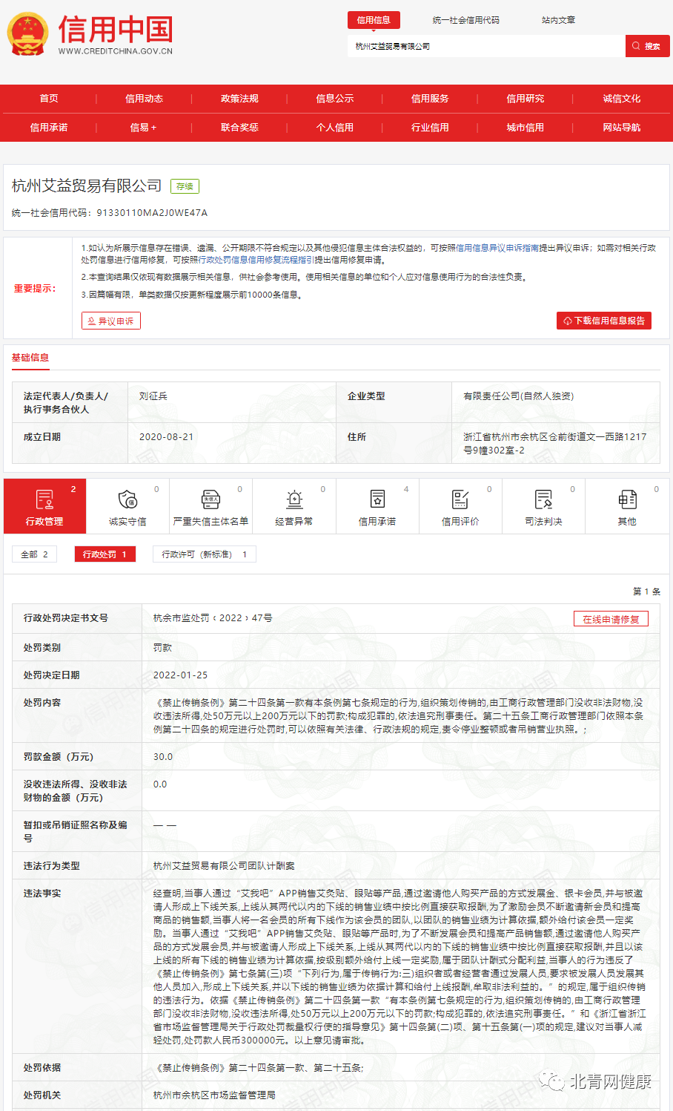Open 政策法规 navigation item
673x1111 pixels.
coord(239,99)
